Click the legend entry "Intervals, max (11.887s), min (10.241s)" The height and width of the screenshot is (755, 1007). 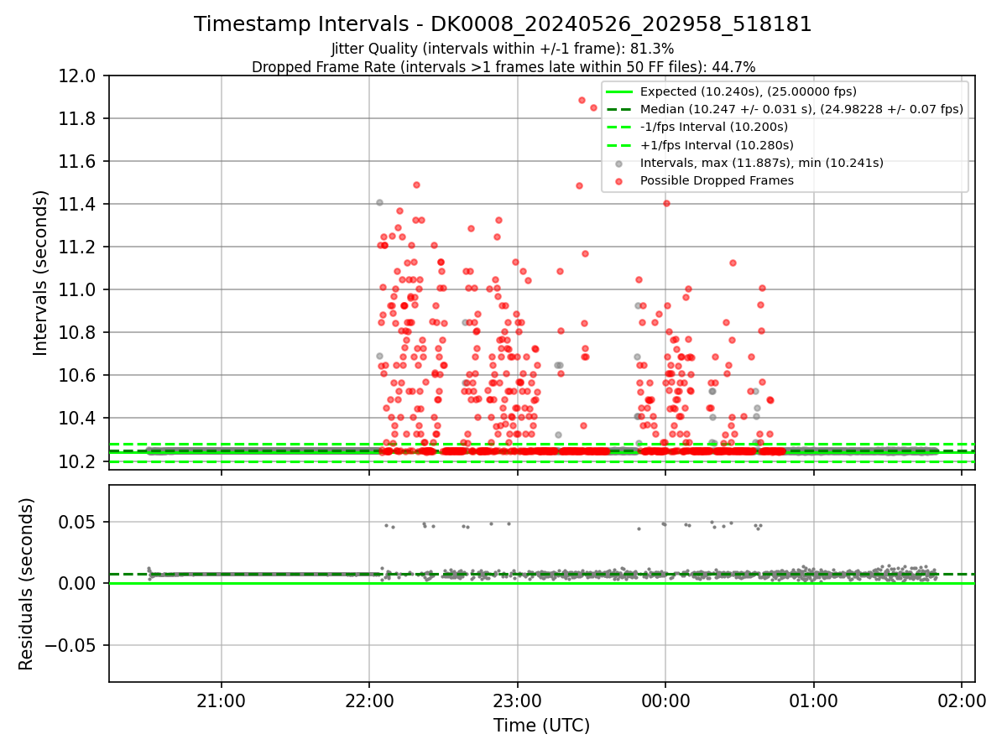pyautogui.click(x=761, y=163)
